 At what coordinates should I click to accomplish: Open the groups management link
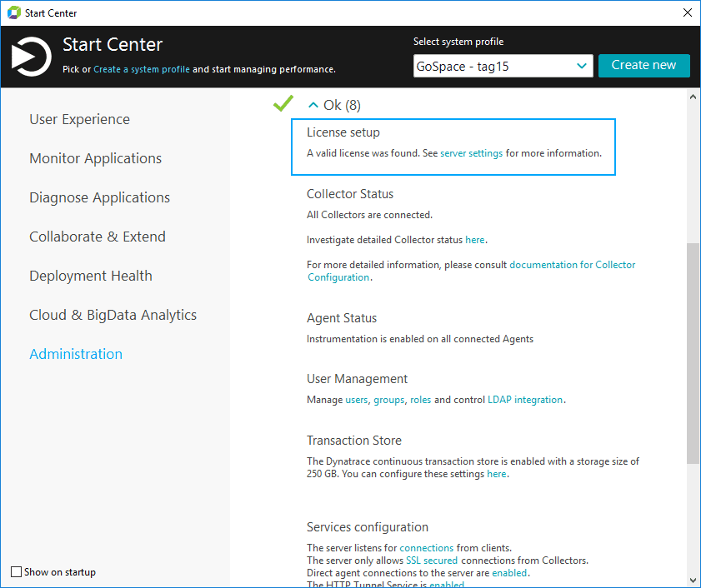[389, 400]
